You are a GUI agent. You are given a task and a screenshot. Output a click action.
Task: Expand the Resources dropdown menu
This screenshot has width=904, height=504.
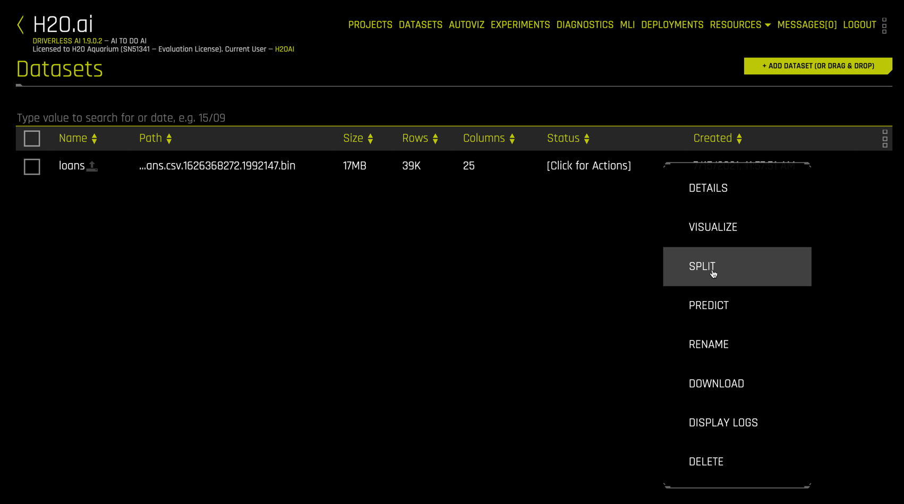(740, 25)
